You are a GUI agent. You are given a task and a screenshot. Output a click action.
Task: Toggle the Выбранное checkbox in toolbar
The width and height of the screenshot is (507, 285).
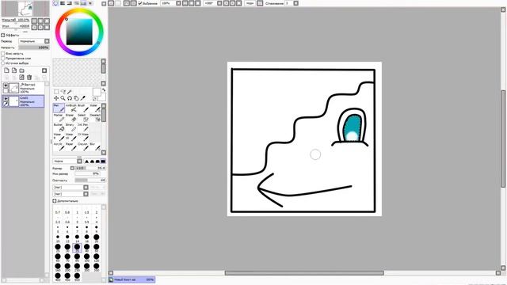point(140,3)
